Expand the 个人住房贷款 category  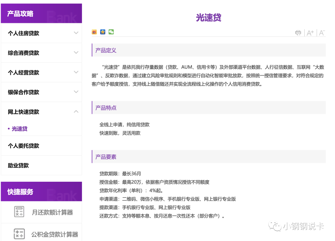pos(41,33)
